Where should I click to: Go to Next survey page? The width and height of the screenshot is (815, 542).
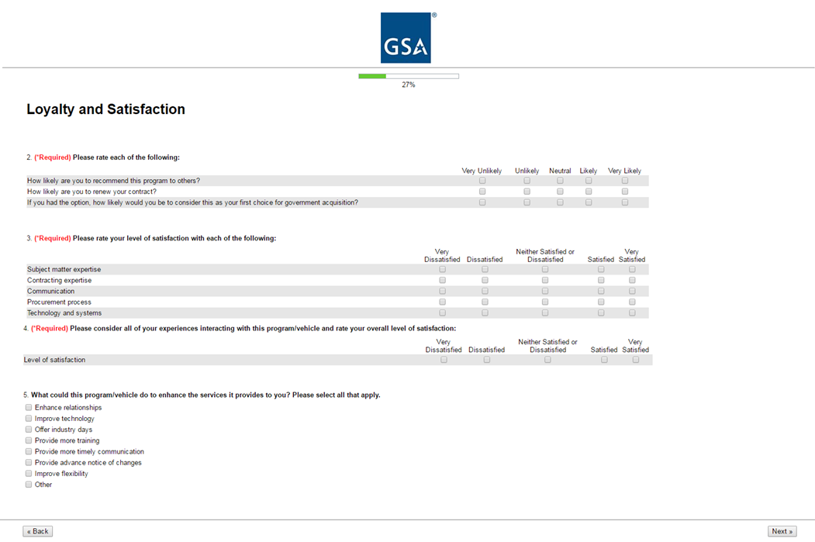tap(782, 531)
